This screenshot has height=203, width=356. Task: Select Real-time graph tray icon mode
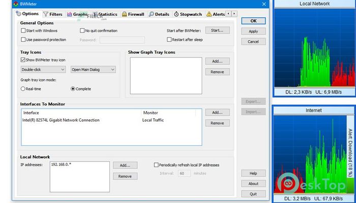31,89
